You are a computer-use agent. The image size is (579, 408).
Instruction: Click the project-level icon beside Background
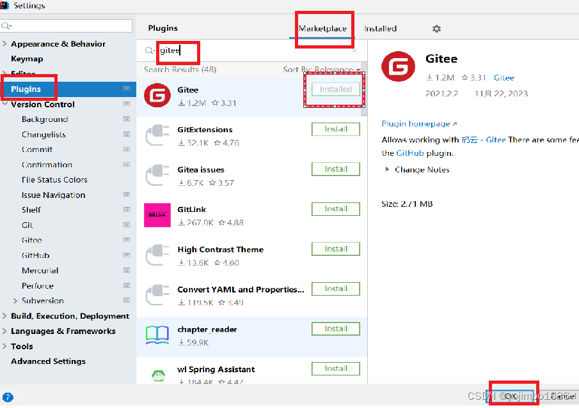[127, 119]
